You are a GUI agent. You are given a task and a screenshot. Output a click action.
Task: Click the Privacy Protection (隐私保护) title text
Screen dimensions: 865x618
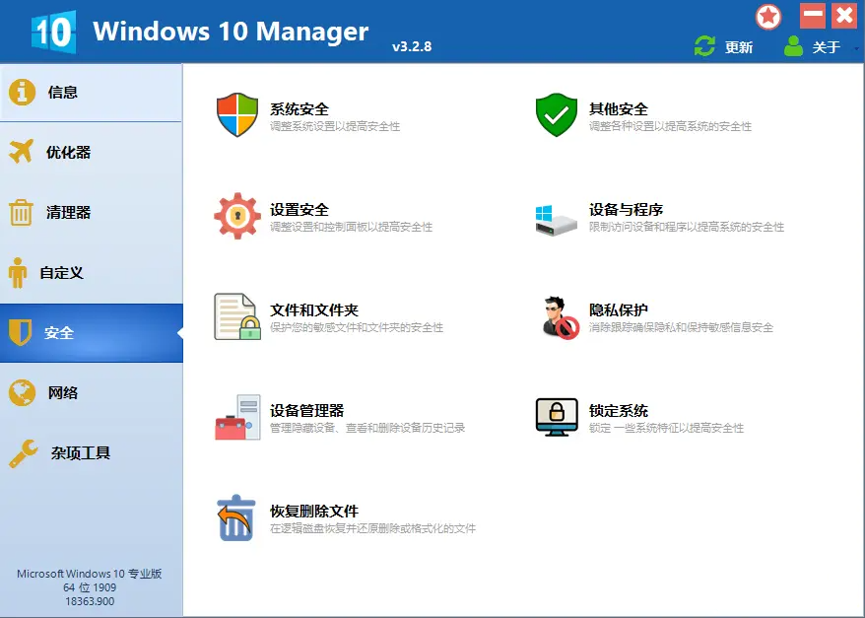(619, 309)
